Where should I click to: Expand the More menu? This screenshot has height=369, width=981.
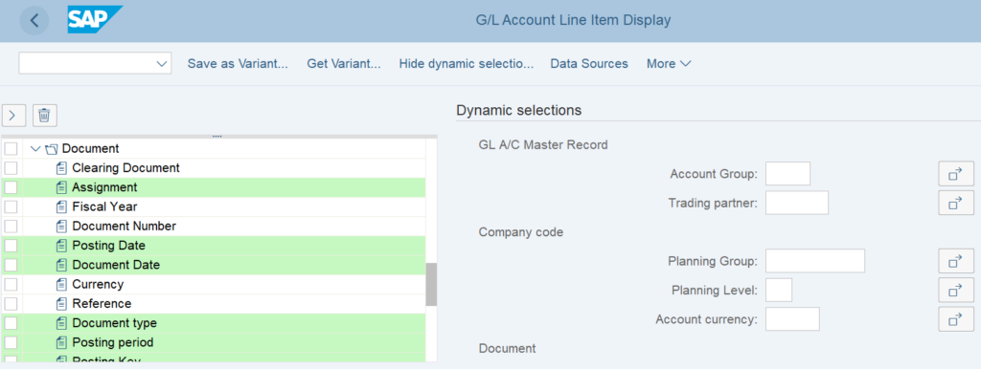668,64
